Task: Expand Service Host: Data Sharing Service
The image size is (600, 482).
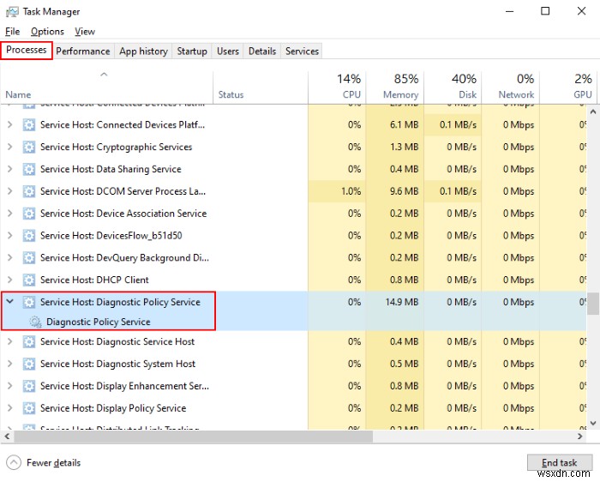Action: pyautogui.click(x=10, y=169)
